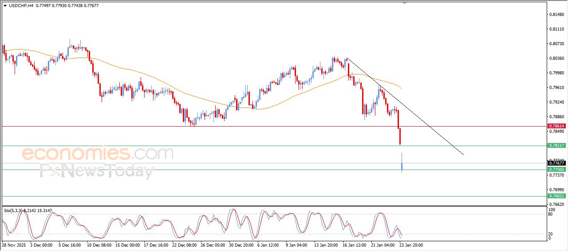Image resolution: width=568 pixels, height=251 pixels.
Task: Click the FxNewsToday watermark logo
Action: pyautogui.click(x=96, y=171)
